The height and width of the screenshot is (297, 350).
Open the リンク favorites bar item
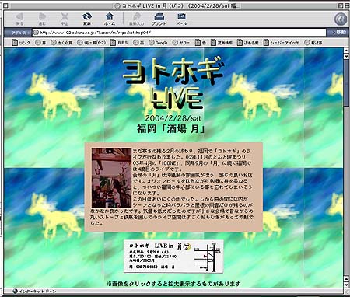click(21, 43)
